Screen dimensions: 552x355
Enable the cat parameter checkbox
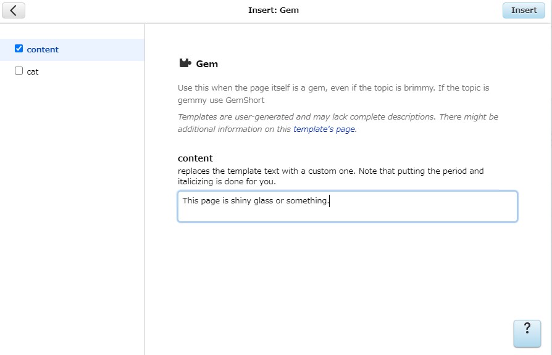19,71
